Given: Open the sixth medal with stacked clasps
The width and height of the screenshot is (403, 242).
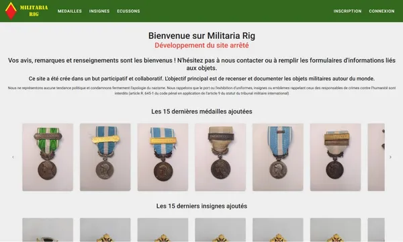Looking at the screenshot, I should (335, 157).
